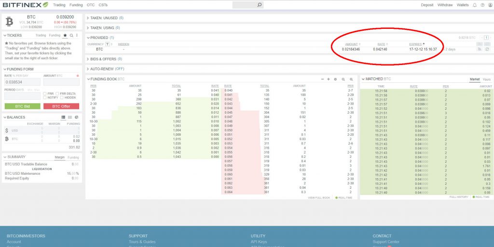Enable the HIDDEN checkbox

pos(62,97)
